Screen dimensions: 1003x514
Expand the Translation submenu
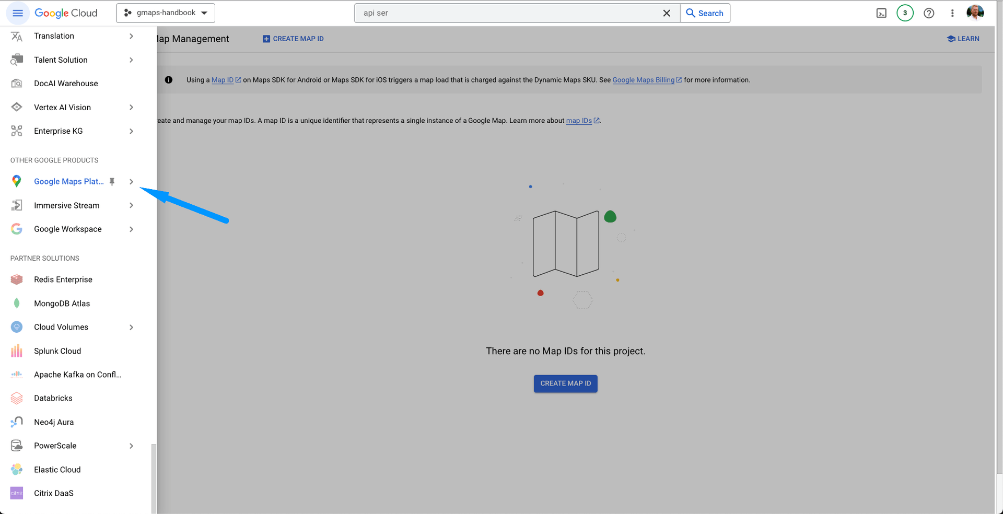coord(131,36)
